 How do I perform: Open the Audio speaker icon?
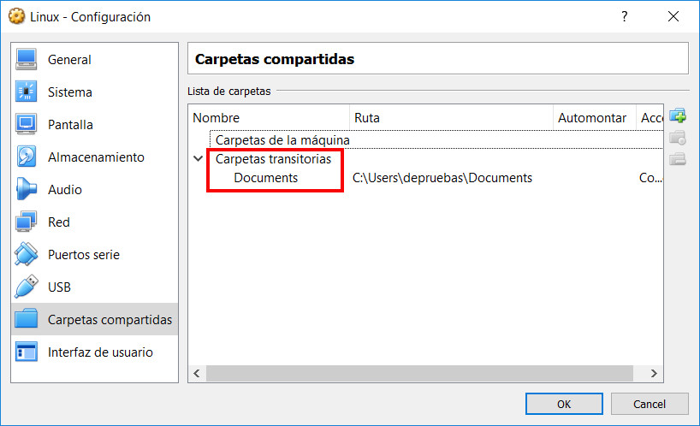[x=26, y=190]
